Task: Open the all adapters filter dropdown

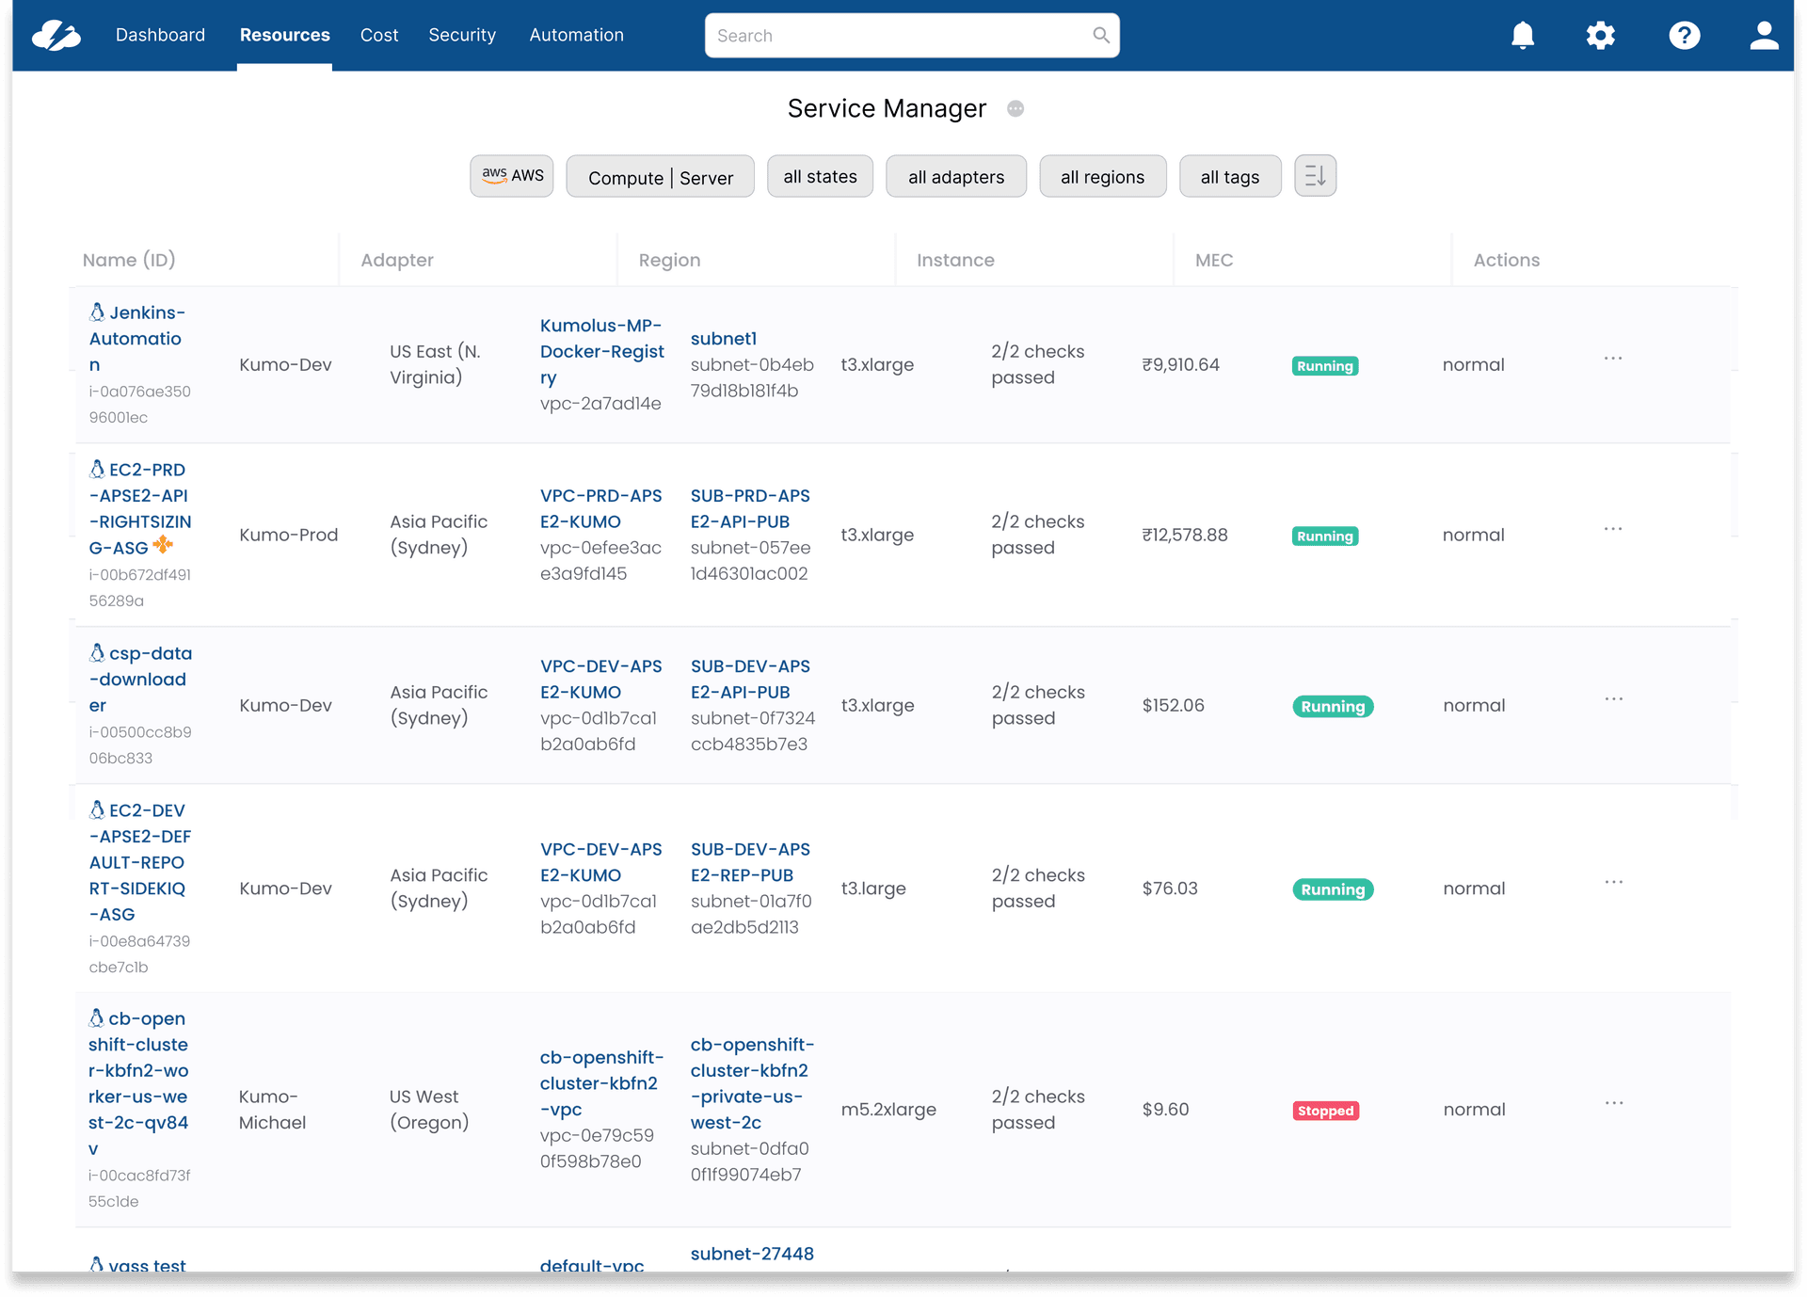Action: click(x=956, y=176)
